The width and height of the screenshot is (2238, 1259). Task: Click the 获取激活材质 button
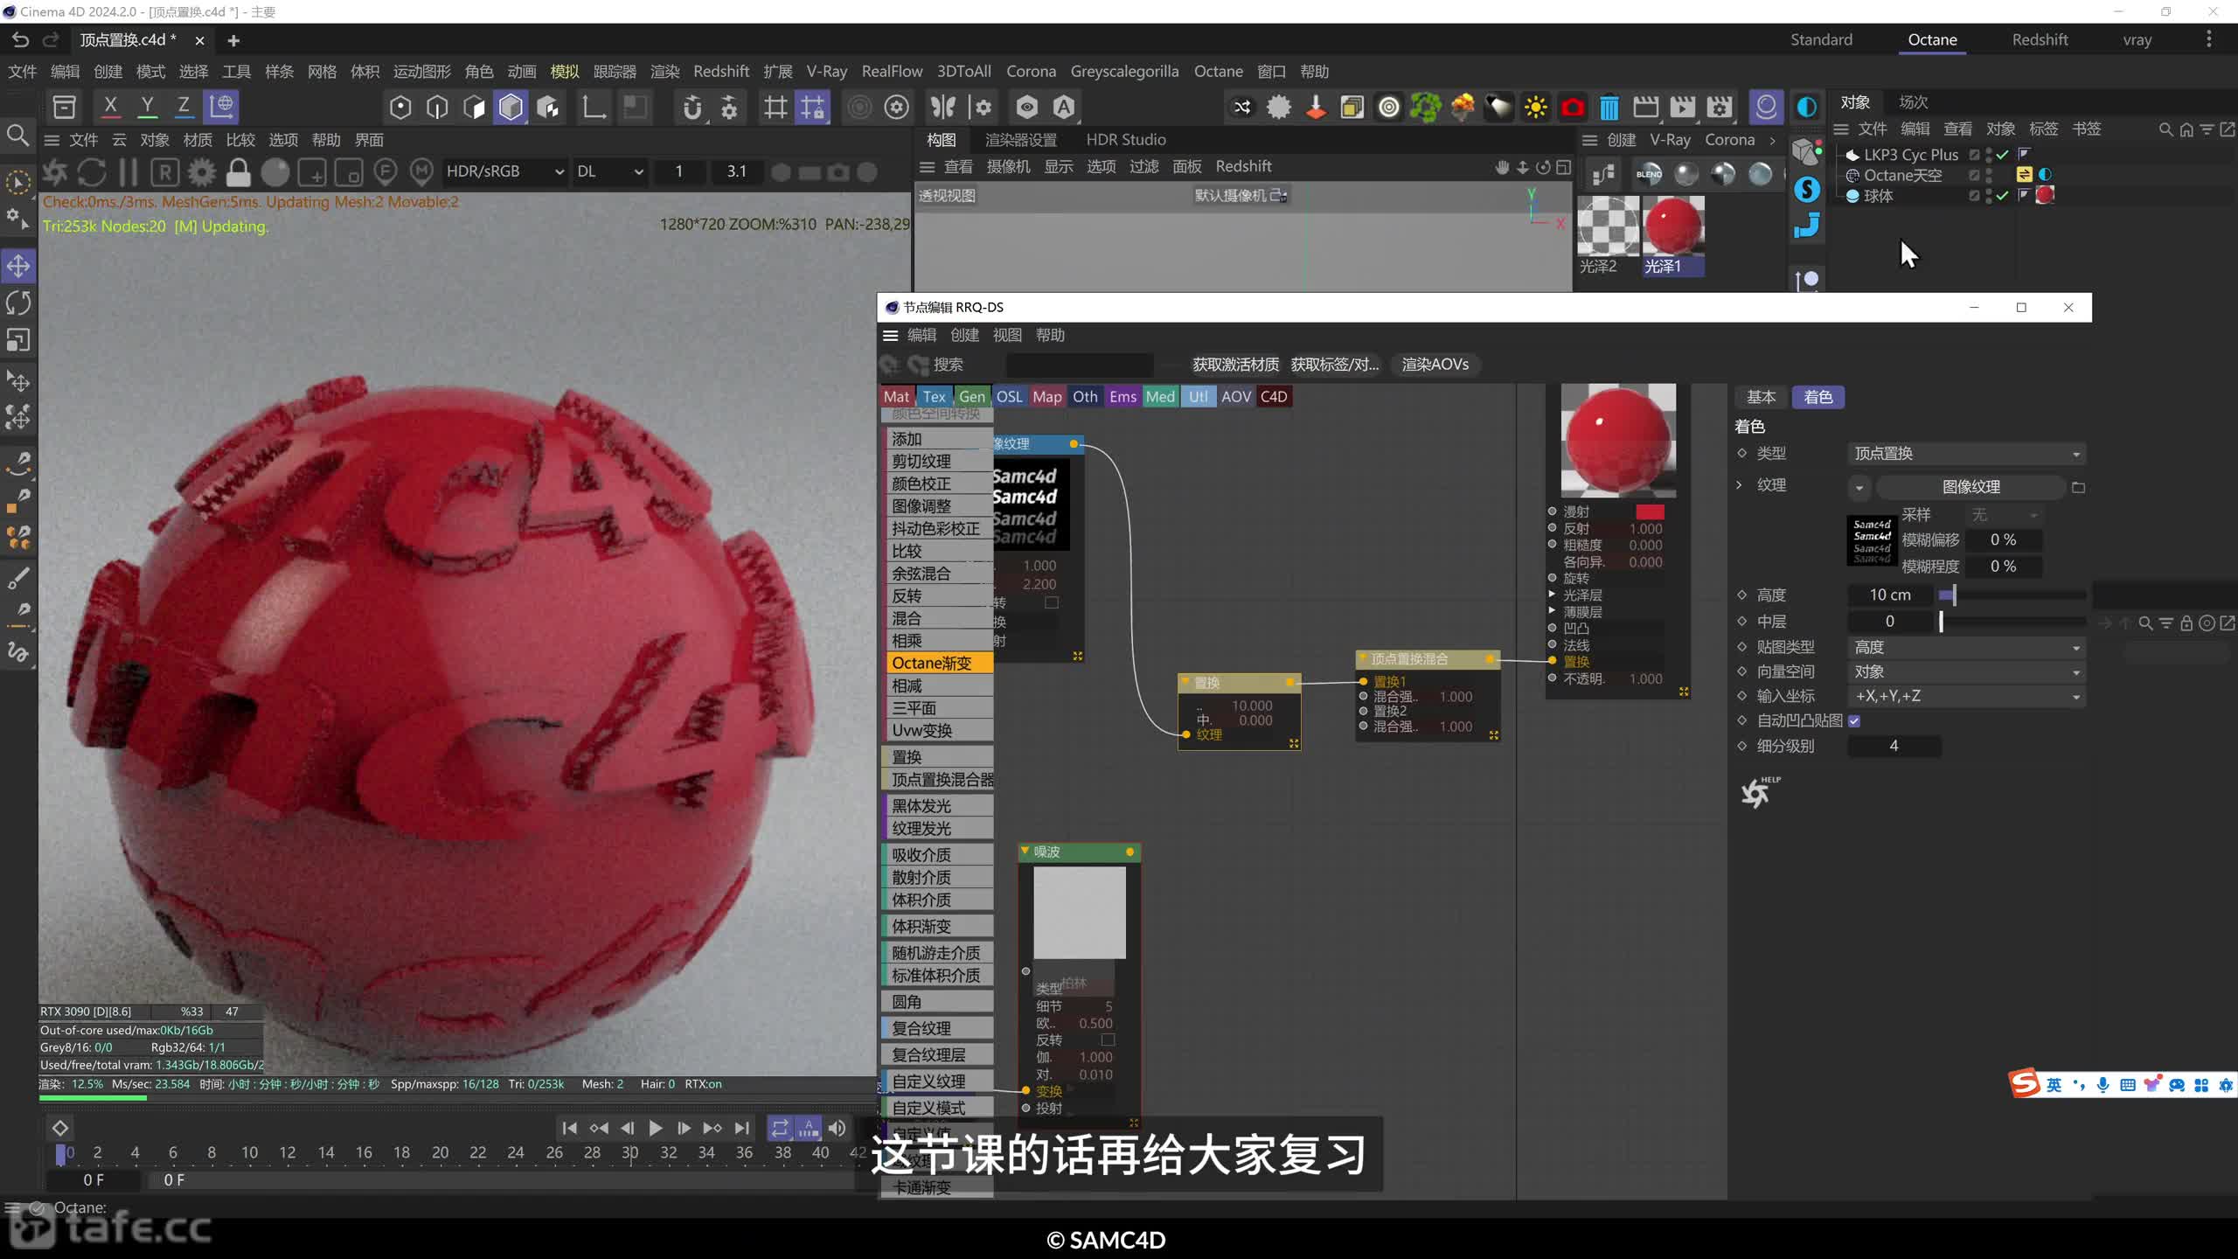[1235, 365]
